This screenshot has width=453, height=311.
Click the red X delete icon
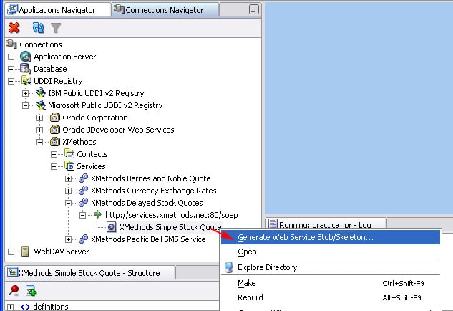point(14,28)
